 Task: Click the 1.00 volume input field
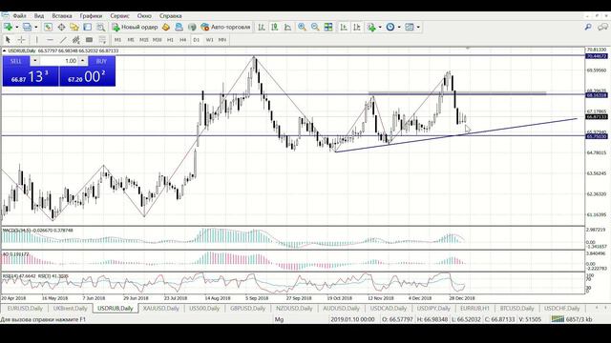[x=58, y=61]
